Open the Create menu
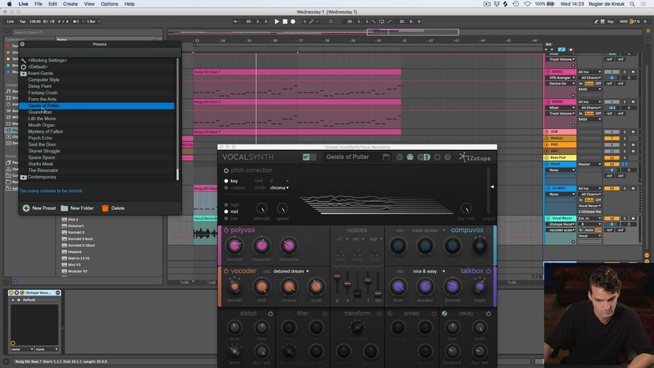The image size is (654, 368). coord(70,4)
